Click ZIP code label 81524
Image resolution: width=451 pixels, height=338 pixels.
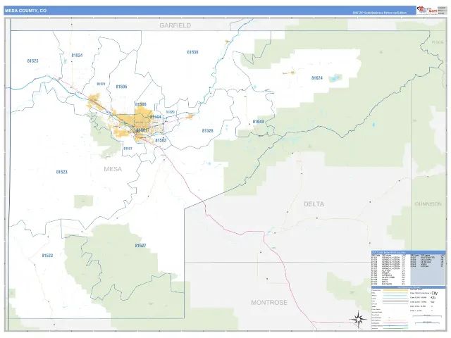pyautogui.click(x=77, y=55)
